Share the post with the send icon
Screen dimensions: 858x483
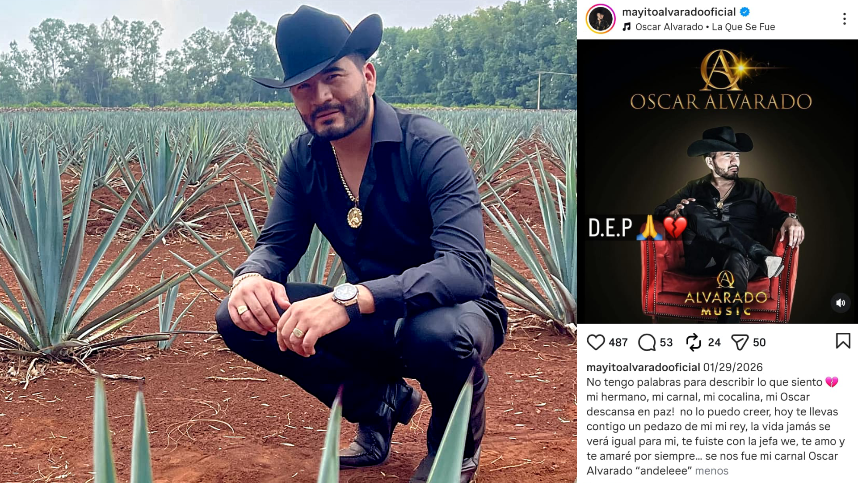(740, 343)
